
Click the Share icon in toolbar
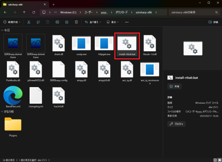tap(67, 22)
